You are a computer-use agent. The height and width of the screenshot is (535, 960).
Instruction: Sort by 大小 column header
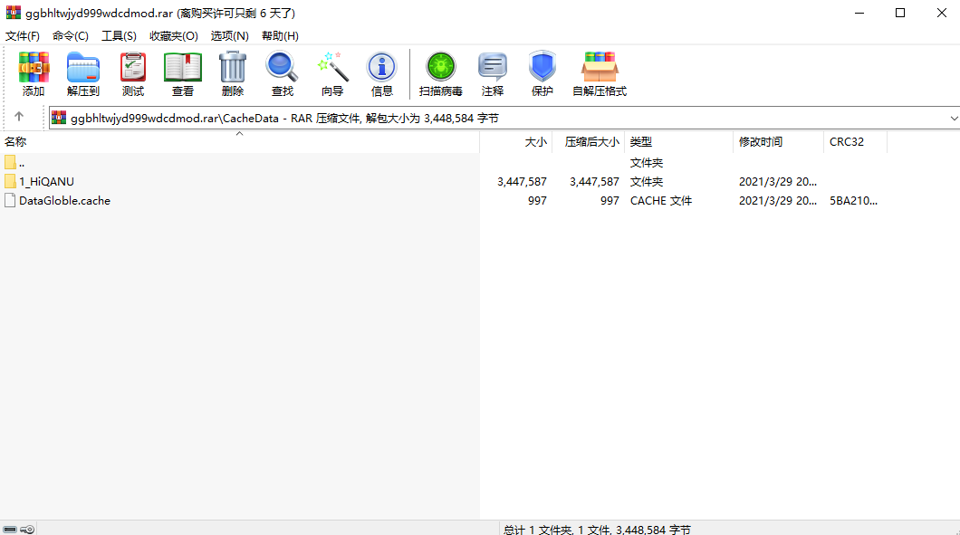click(516, 142)
